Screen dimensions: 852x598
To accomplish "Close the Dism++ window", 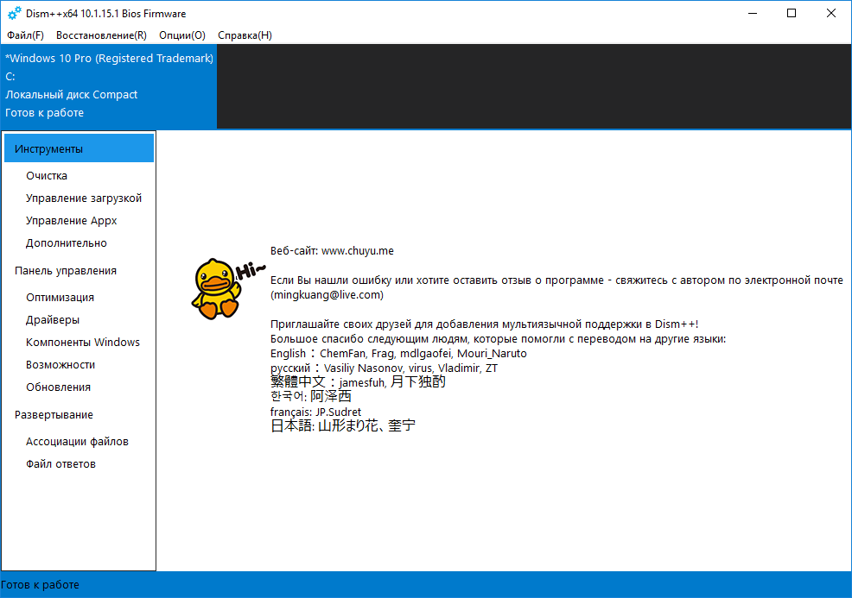I will [x=830, y=13].
